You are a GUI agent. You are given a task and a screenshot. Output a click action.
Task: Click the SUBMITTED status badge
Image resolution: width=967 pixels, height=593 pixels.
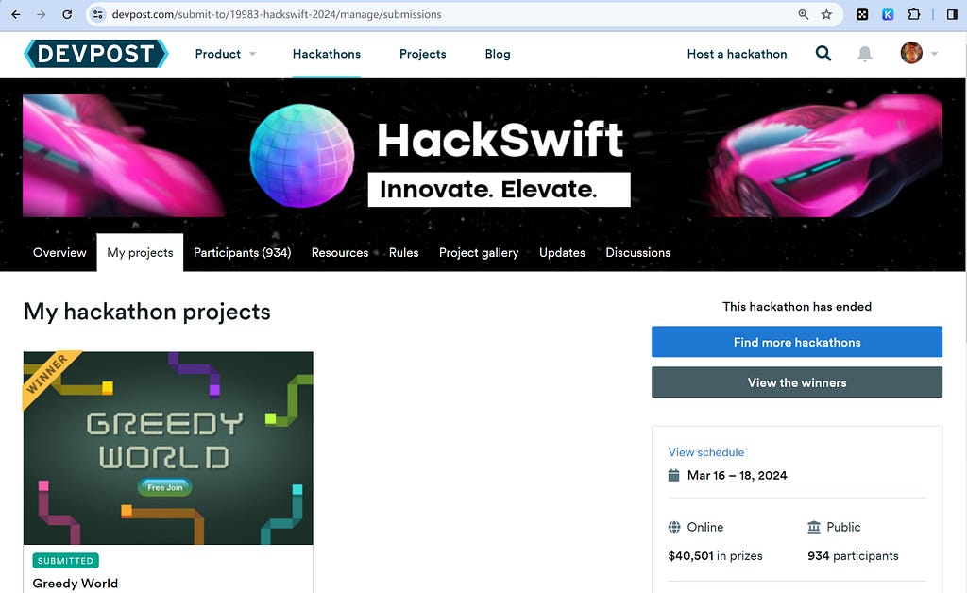[x=65, y=561]
